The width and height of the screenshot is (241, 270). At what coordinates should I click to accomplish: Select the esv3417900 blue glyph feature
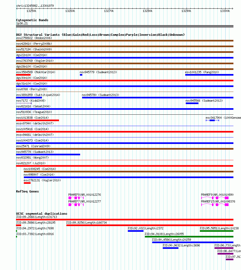pyautogui.click(x=212, y=120)
